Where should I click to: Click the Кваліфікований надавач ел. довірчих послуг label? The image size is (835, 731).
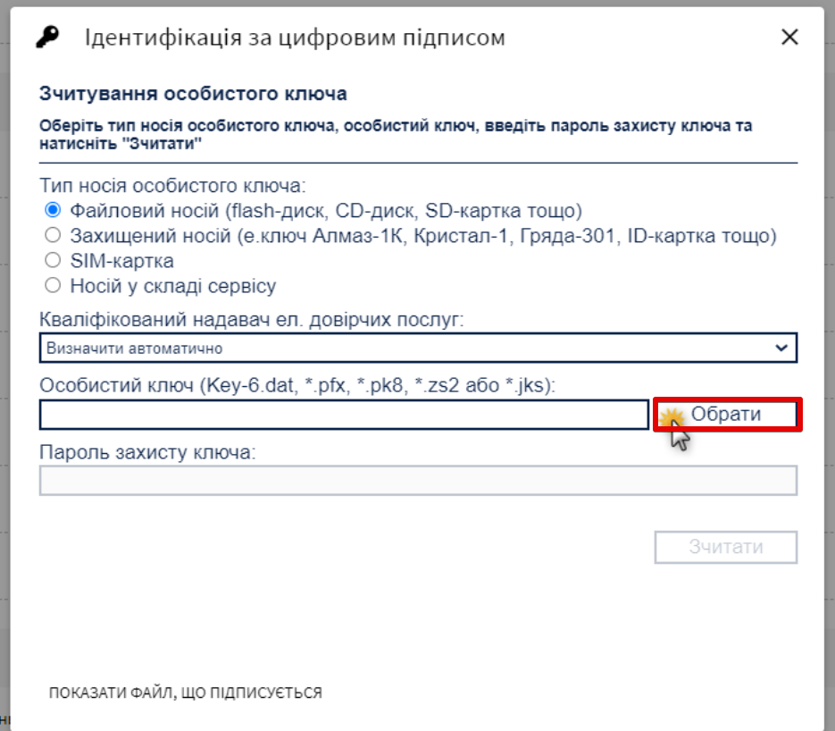[x=252, y=319]
